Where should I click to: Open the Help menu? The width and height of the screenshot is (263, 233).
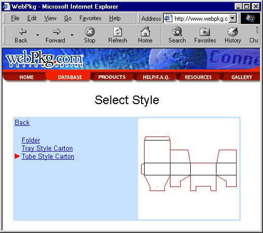115,18
